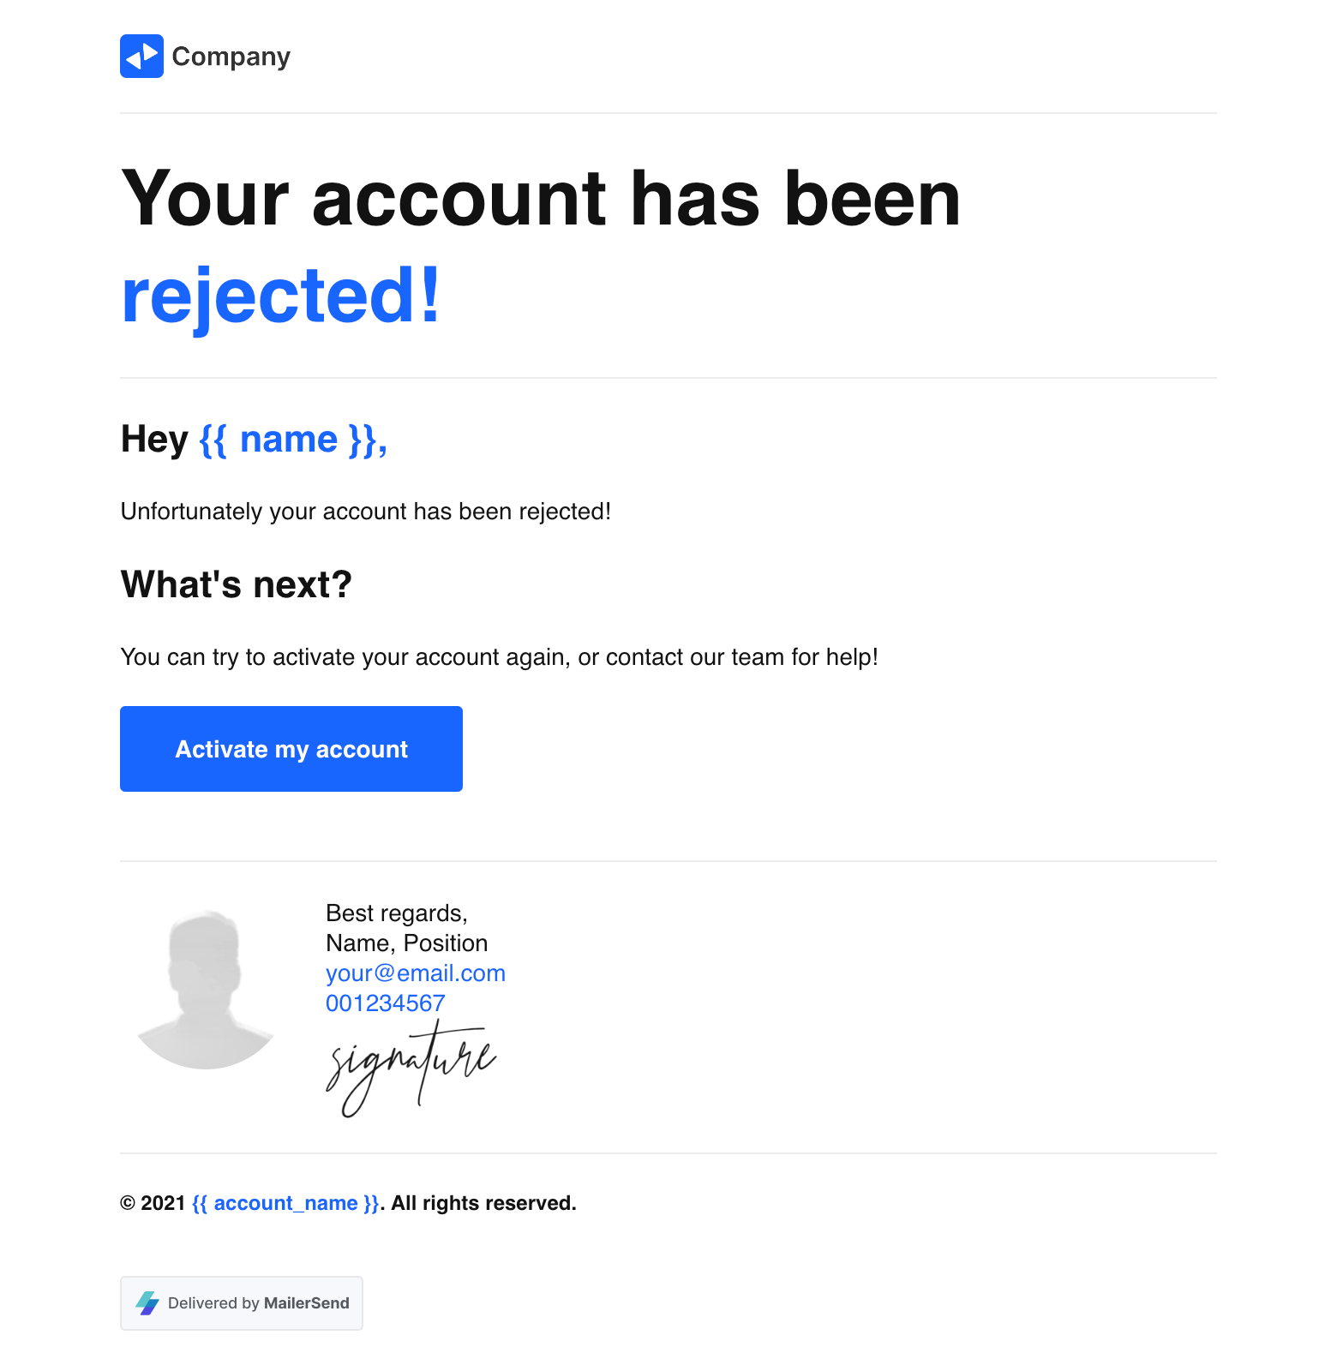Image resolution: width=1337 pixels, height=1371 pixels.
Task: Click the {{ account_name }} footer placeholder
Action: [285, 1203]
